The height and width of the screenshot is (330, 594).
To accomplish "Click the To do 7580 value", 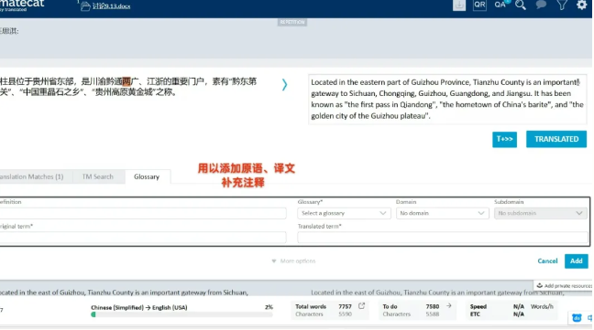I will (x=433, y=306).
